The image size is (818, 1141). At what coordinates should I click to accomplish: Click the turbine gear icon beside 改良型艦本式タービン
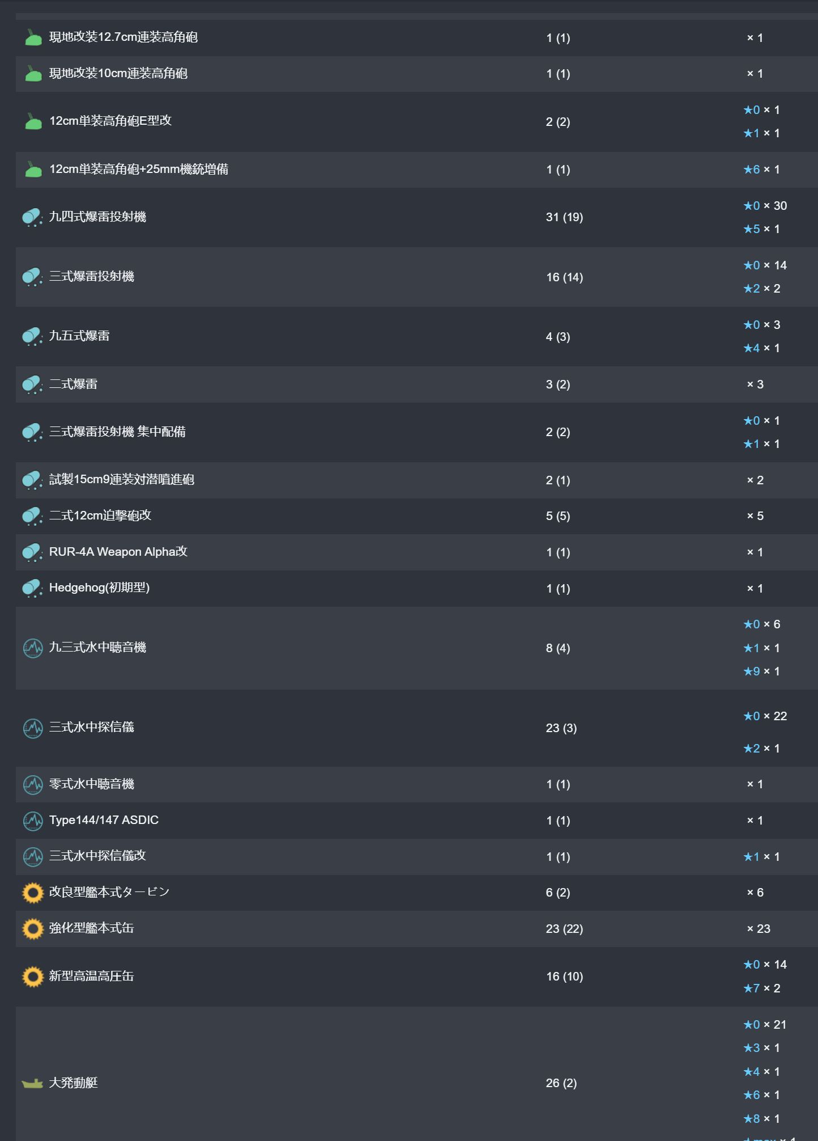(33, 893)
